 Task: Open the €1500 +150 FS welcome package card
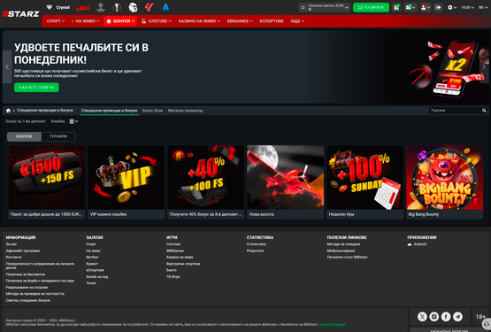[x=46, y=181]
